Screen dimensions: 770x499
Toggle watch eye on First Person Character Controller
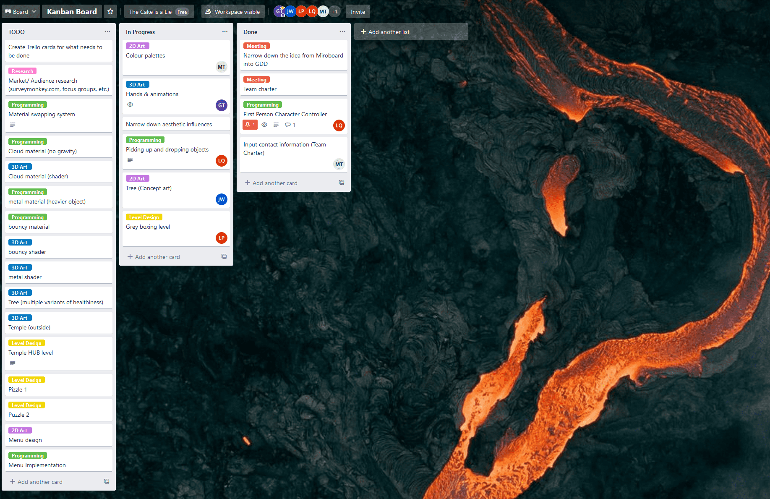click(x=264, y=125)
